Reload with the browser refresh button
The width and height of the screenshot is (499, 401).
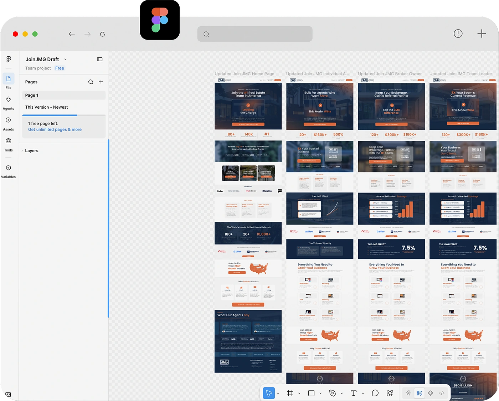click(x=103, y=34)
